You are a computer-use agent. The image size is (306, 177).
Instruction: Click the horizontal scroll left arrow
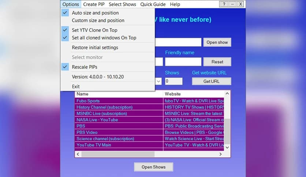click(x=78, y=154)
